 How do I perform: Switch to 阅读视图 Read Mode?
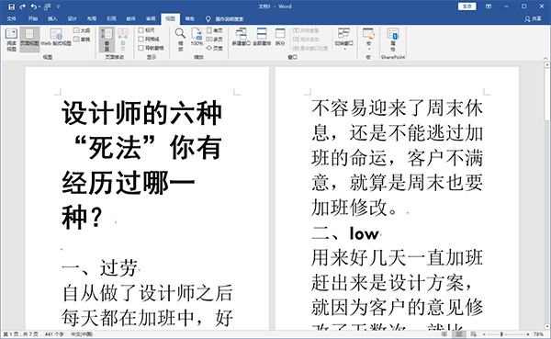click(x=11, y=39)
